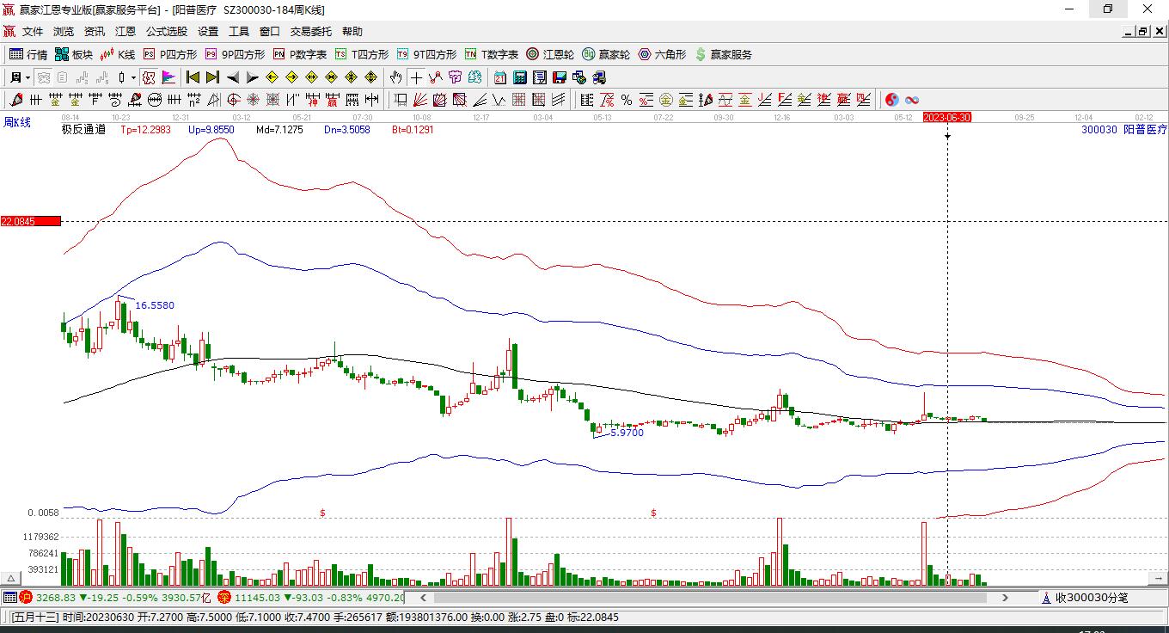Expand the candlestick style dropdown arrow

click(x=133, y=77)
